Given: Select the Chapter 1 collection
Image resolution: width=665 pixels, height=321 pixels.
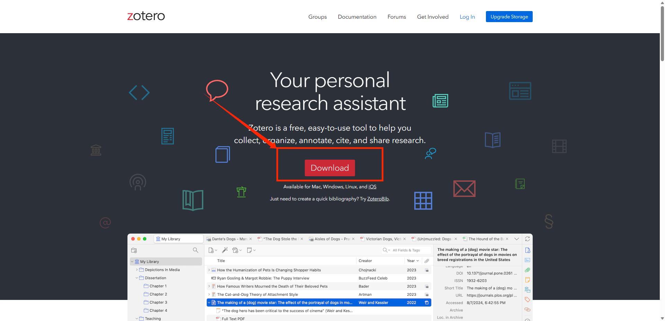Looking at the screenshot, I should pos(158,286).
